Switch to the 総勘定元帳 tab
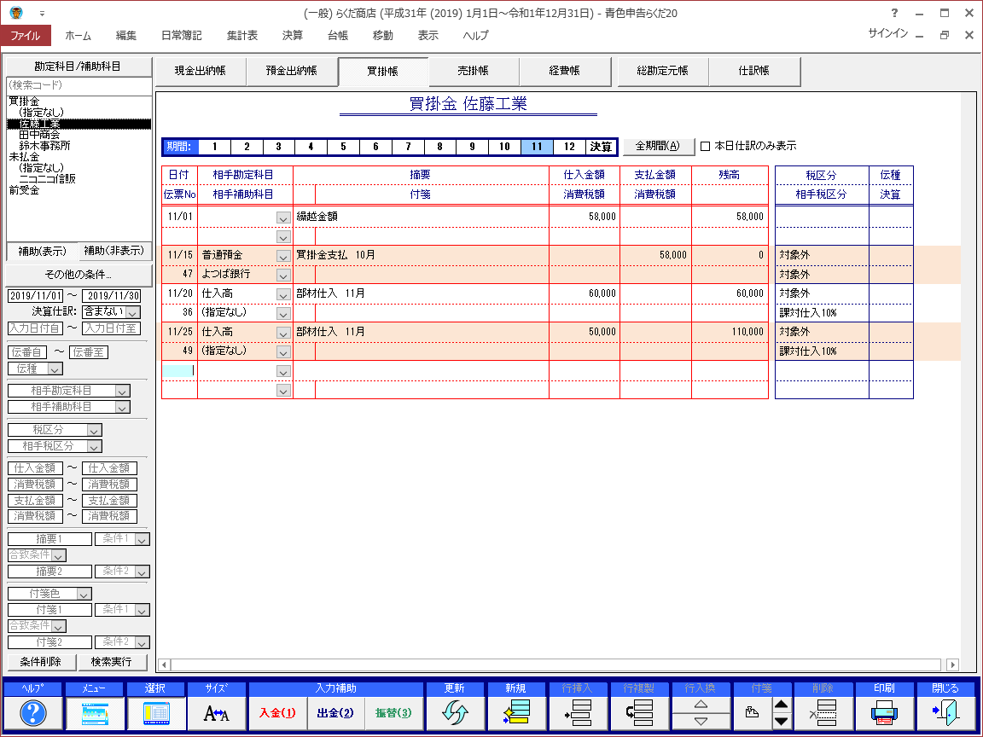This screenshot has height=737, width=983. point(663,72)
